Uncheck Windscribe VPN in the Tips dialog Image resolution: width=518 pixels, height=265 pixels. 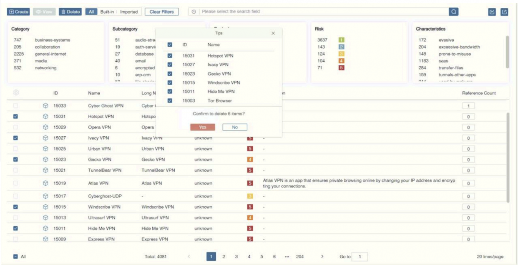[x=170, y=83]
